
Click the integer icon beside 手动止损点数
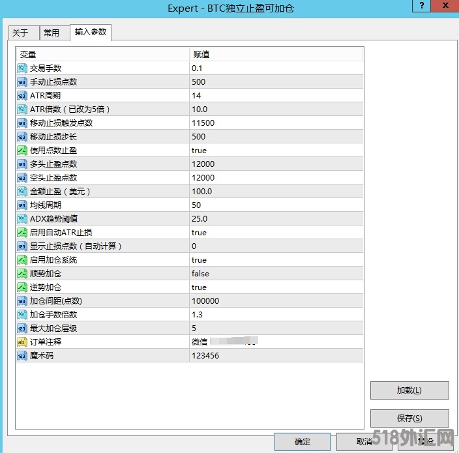coord(22,82)
